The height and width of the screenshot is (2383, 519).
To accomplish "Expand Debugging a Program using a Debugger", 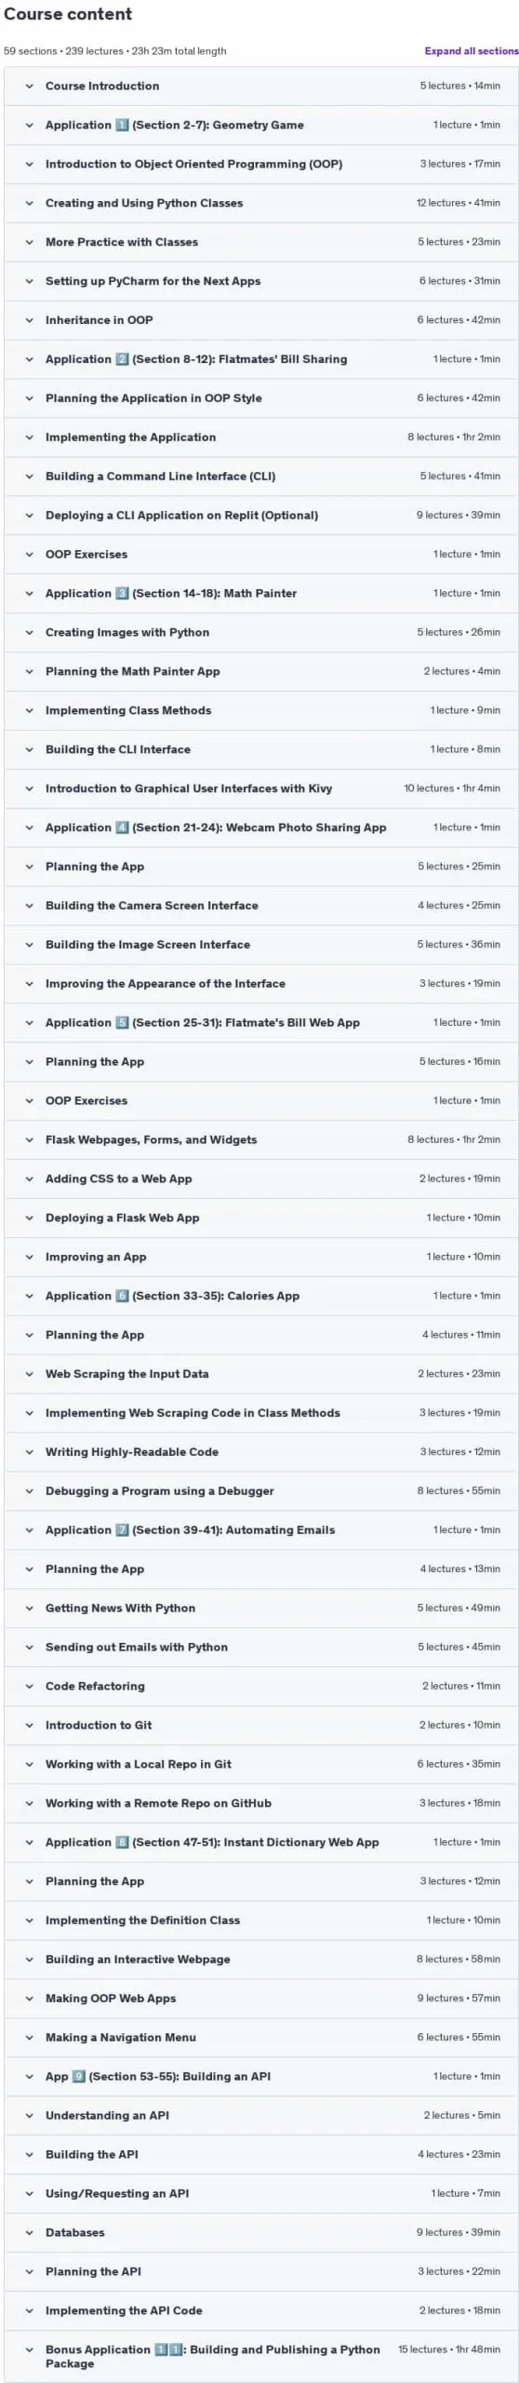I will [259, 1490].
